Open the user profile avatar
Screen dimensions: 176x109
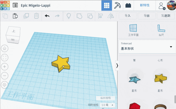171,6
